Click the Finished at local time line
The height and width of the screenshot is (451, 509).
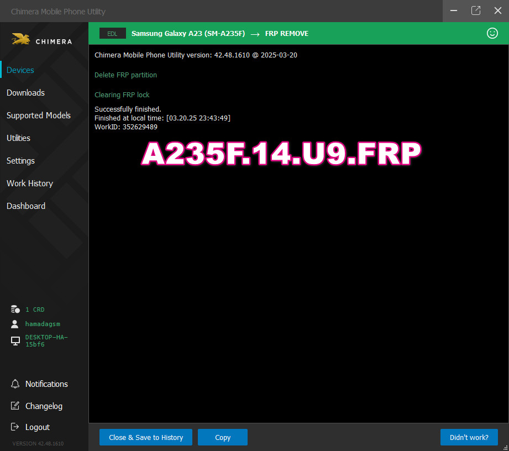(162, 118)
